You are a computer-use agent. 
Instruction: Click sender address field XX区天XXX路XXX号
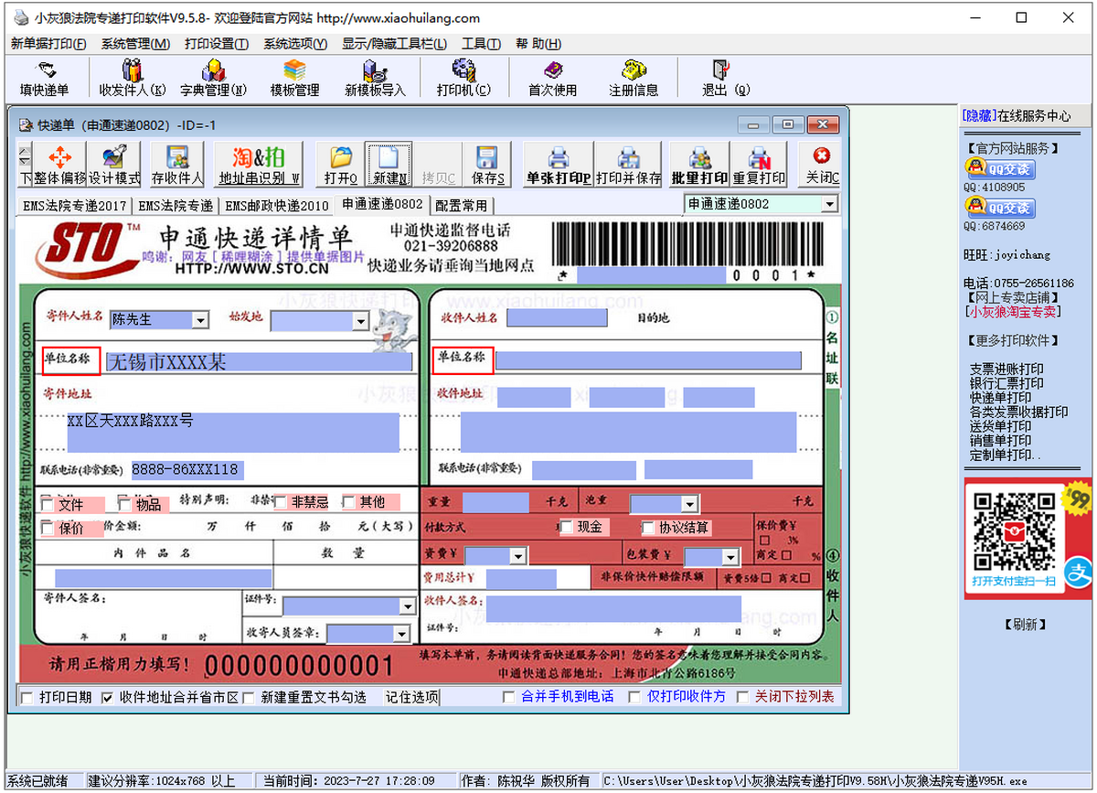pos(233,432)
